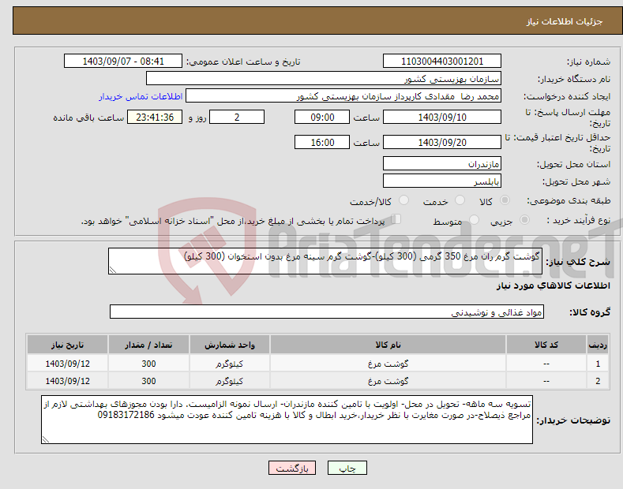Viewport: 623px width, 489px height.
Task: Click the ردیف column header
Action: [598, 345]
